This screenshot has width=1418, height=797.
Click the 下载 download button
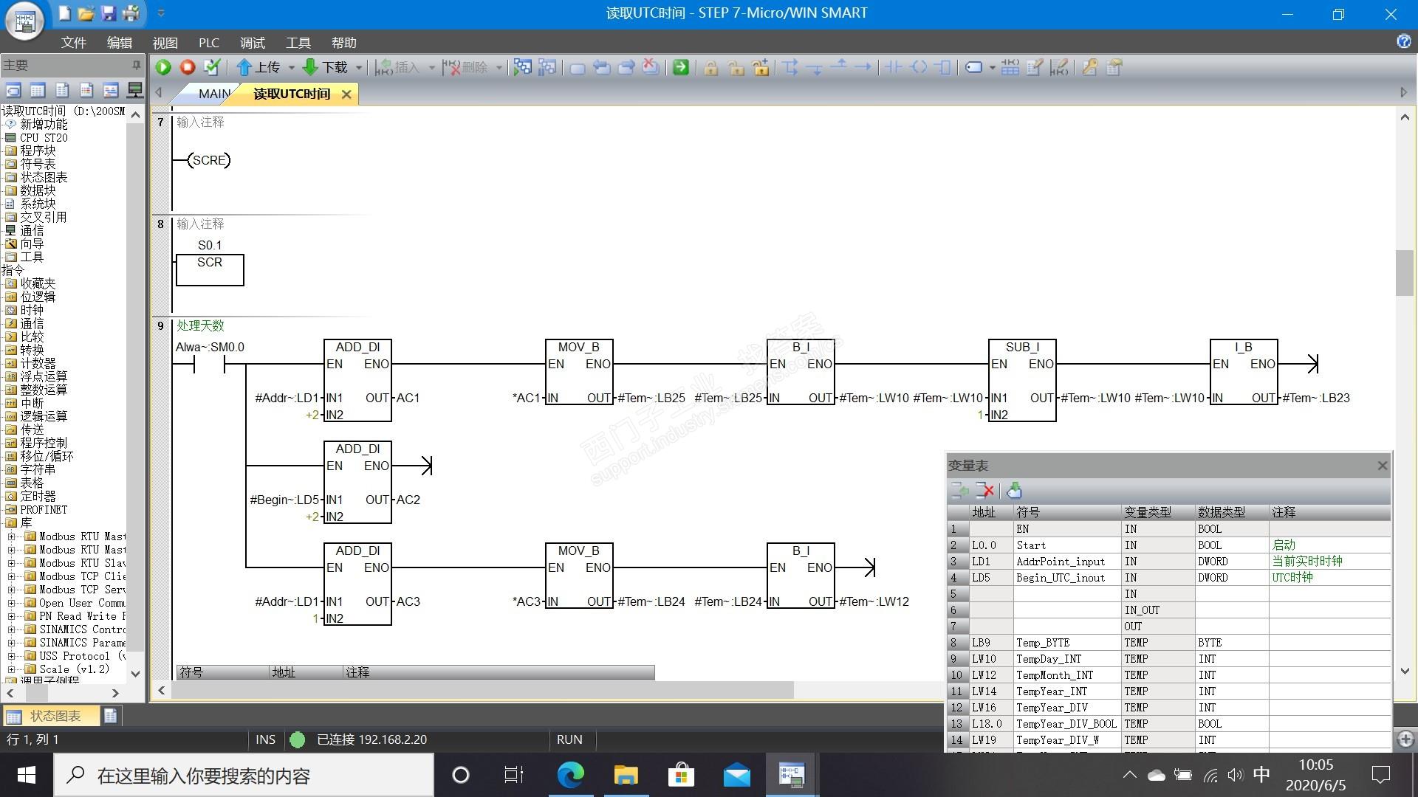[x=325, y=67]
